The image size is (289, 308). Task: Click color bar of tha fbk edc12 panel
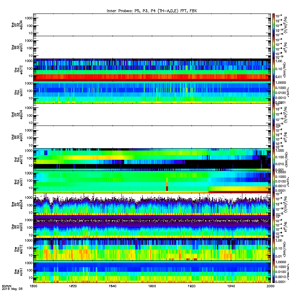click(x=274, y=70)
